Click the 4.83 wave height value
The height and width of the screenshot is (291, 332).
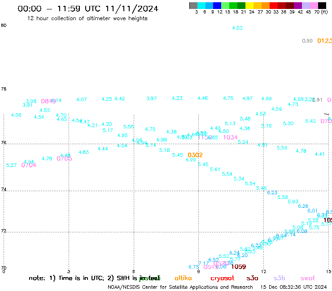coord(83,152)
